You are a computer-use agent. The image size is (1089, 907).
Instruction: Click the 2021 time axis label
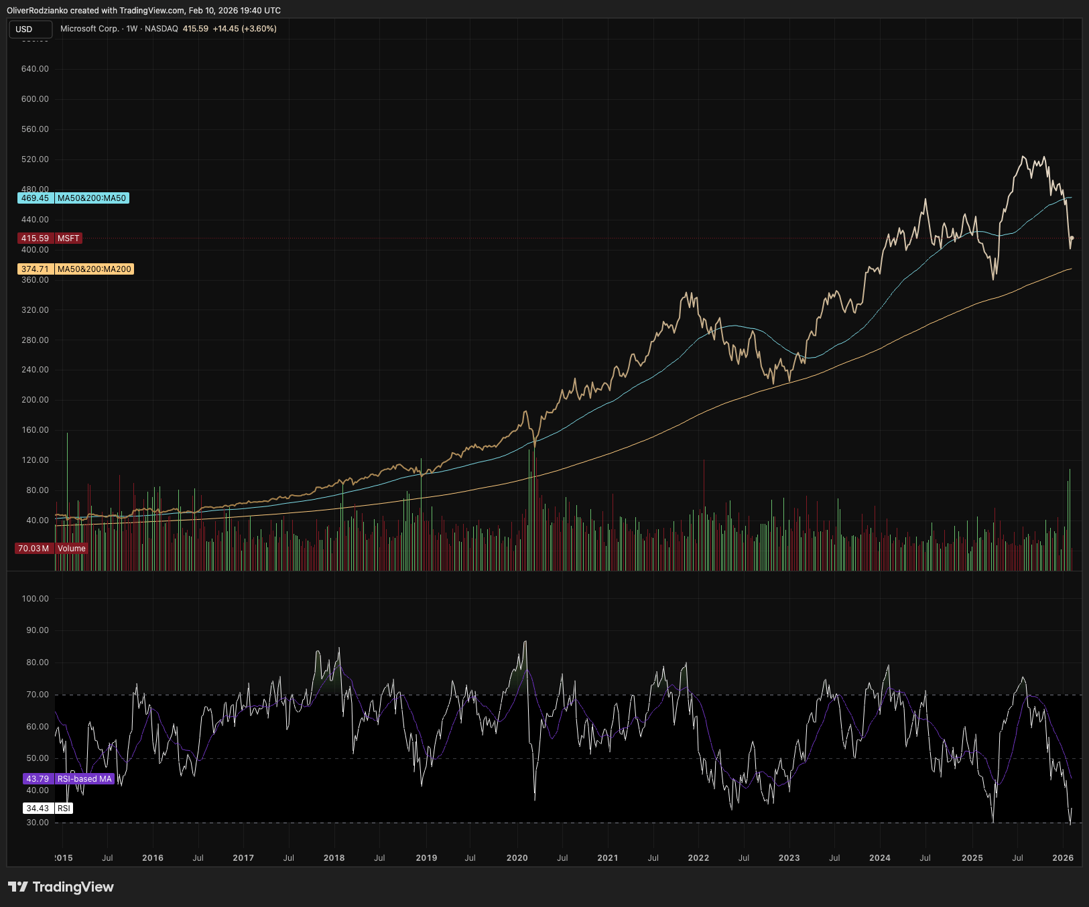pyautogui.click(x=608, y=858)
